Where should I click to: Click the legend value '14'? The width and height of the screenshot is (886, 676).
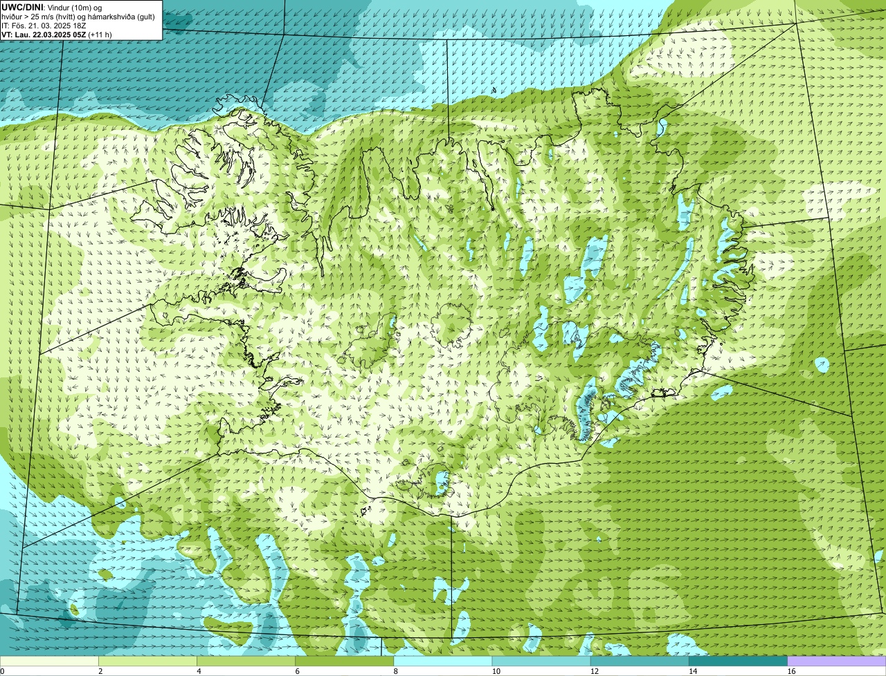tap(692, 671)
